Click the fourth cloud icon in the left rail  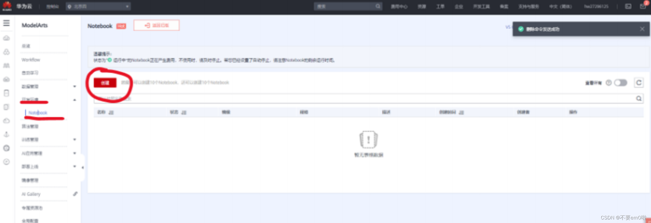[6, 79]
